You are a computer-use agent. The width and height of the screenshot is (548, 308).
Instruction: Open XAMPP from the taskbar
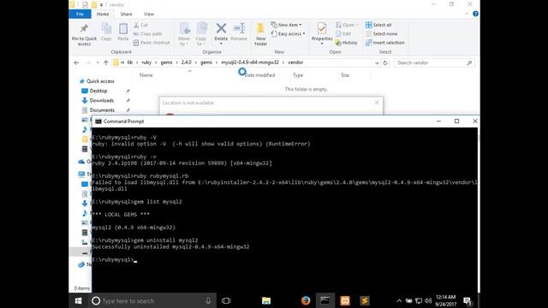coord(345,300)
